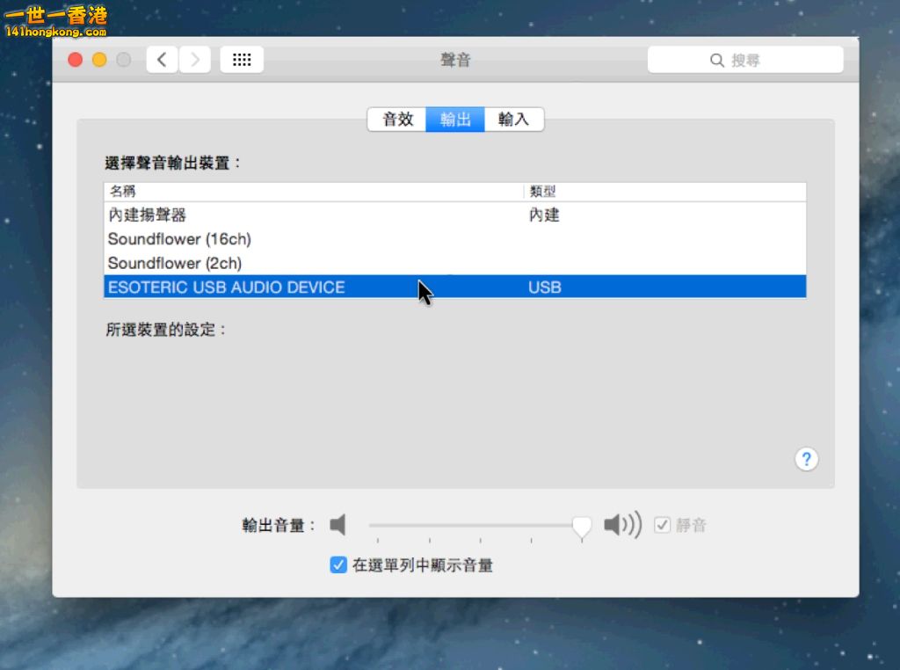Screen dimensions: 900x670
Task: Click the low volume speaker icon
Action: [x=338, y=526]
